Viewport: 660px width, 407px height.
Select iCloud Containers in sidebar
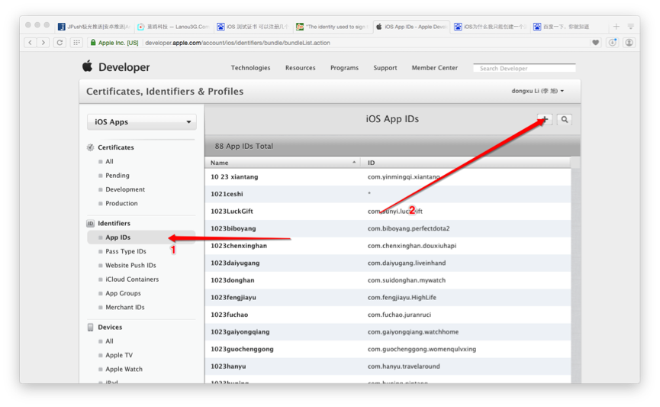point(132,279)
